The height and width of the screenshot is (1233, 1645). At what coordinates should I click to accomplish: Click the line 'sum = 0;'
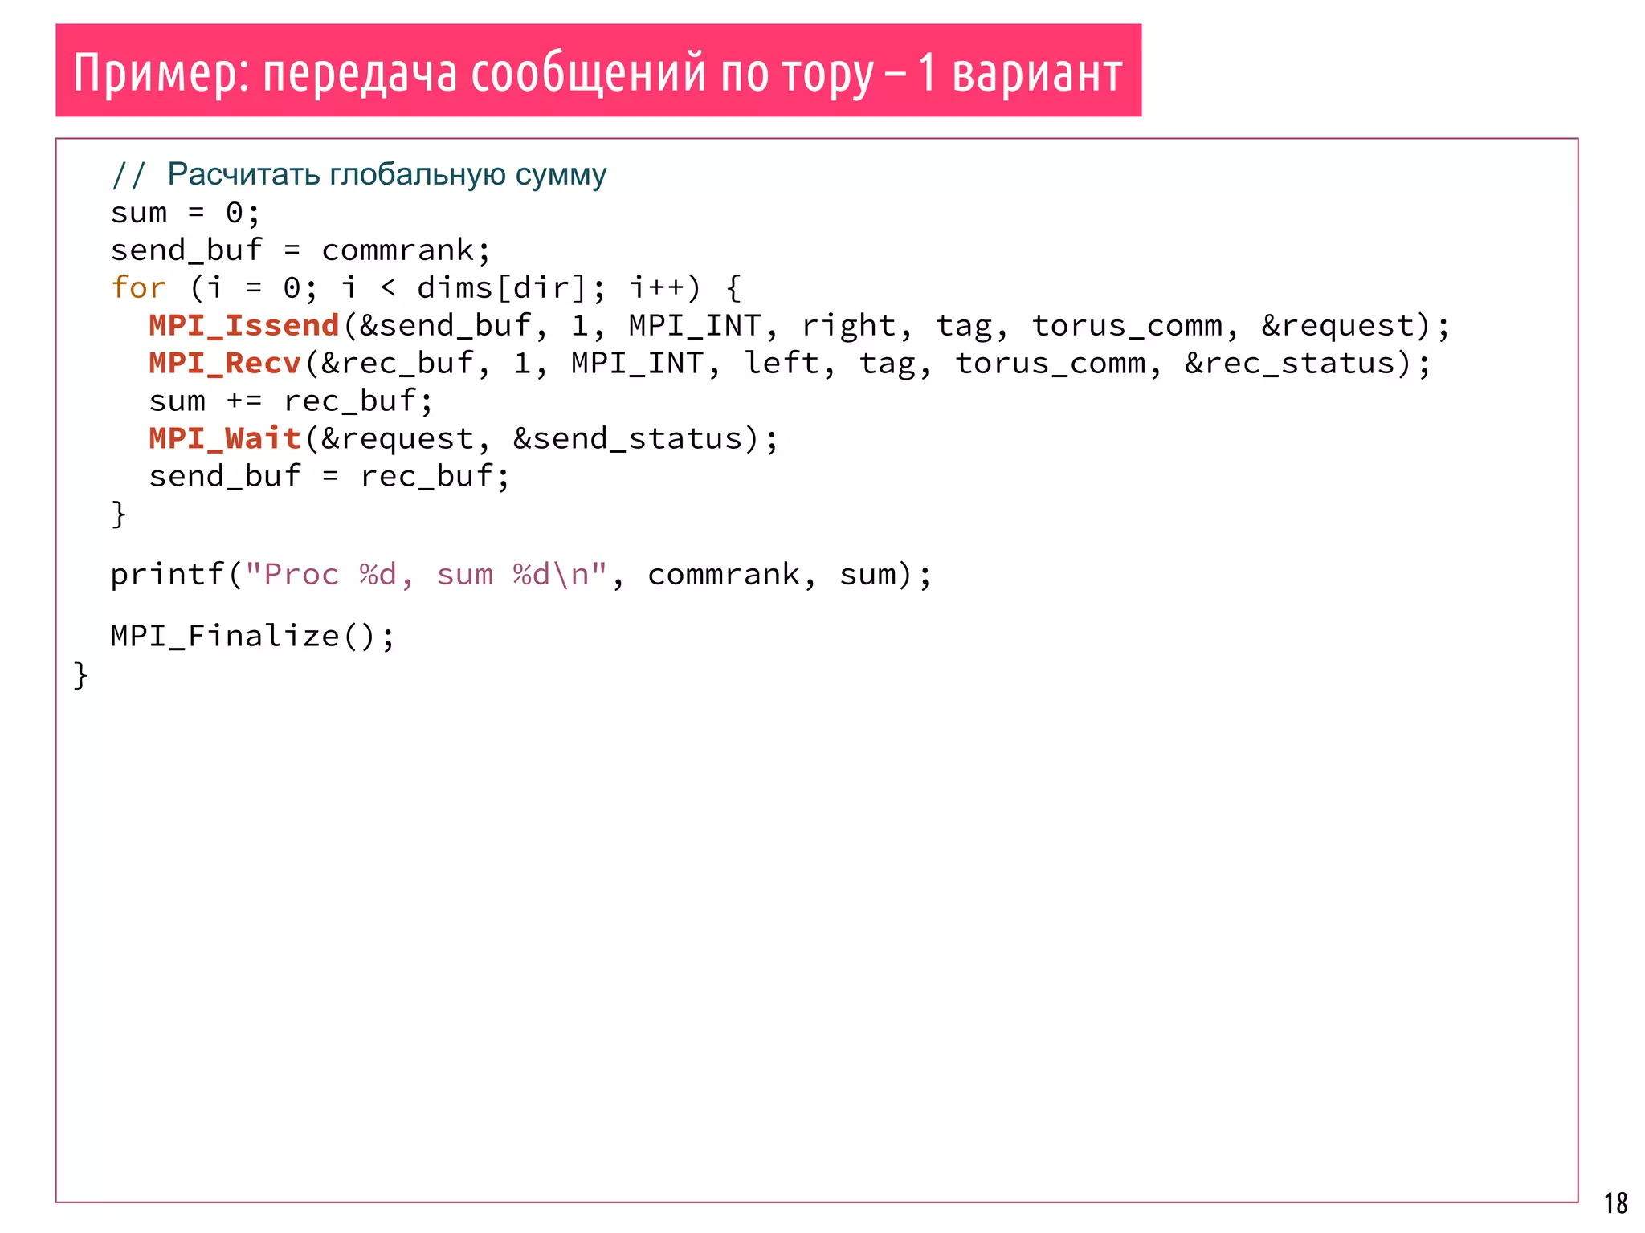click(x=186, y=213)
